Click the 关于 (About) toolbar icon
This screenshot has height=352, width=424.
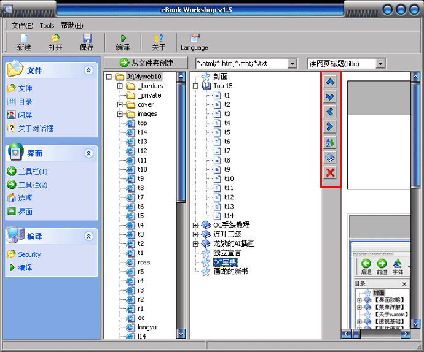pos(159,42)
